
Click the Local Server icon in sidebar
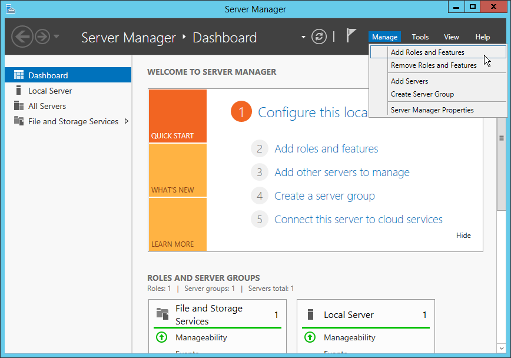tap(19, 90)
